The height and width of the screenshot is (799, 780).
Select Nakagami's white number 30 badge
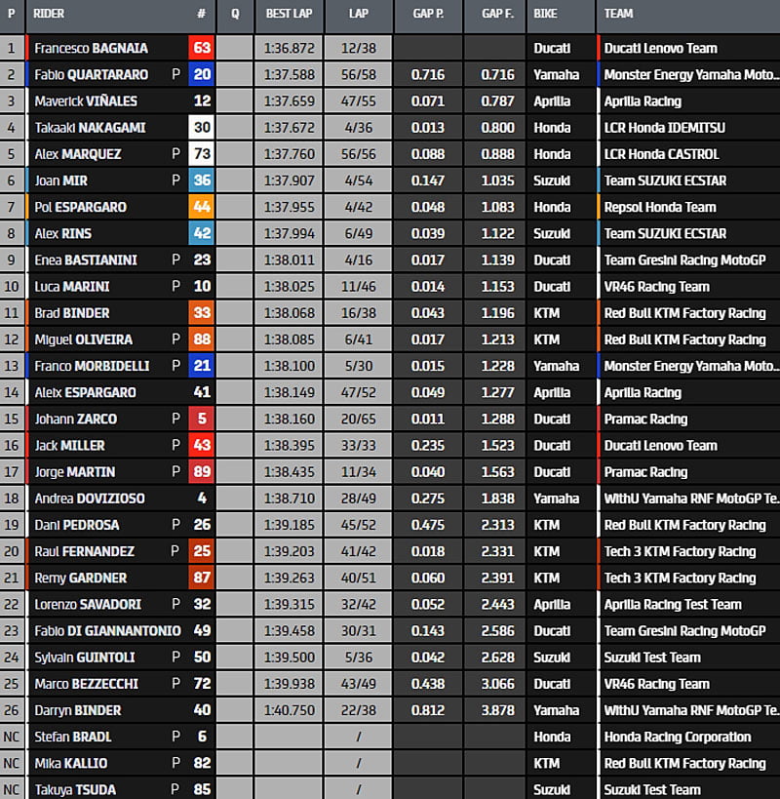click(x=202, y=127)
